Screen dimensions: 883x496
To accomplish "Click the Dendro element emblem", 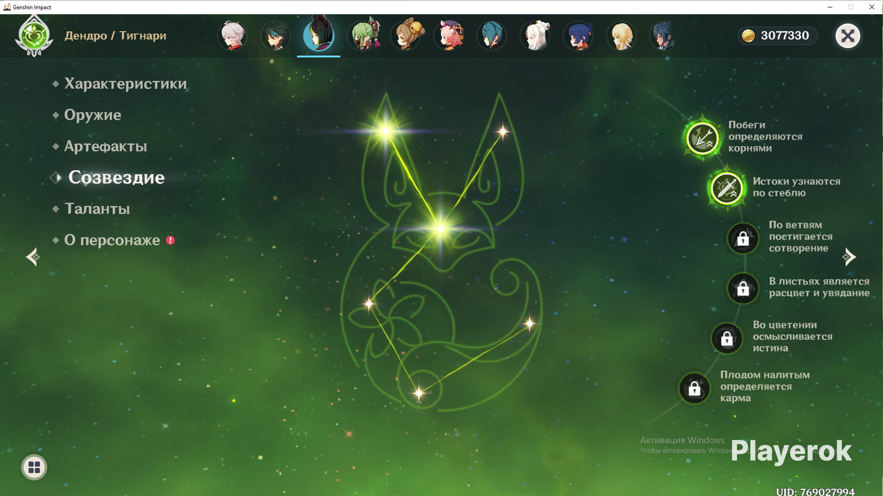I will (34, 36).
